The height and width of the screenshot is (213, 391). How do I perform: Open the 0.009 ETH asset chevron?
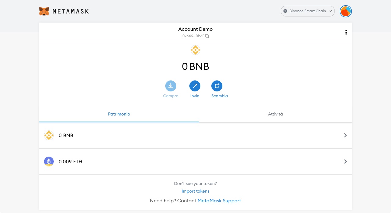pyautogui.click(x=345, y=162)
